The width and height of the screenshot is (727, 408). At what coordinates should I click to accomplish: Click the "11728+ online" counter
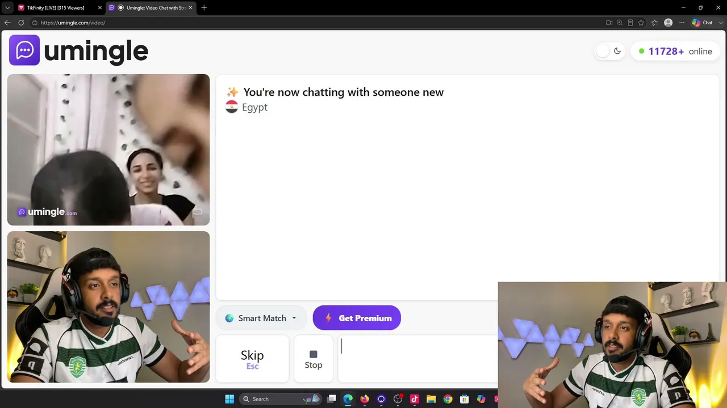[x=675, y=51]
